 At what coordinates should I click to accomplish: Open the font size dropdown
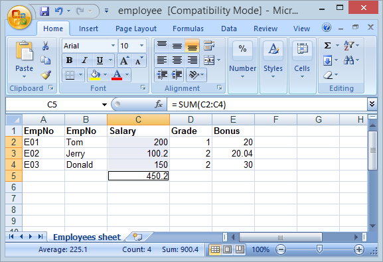141,46
